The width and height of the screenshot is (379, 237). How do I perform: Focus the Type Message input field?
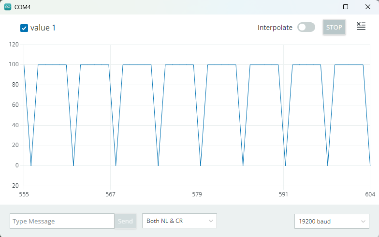click(62, 221)
